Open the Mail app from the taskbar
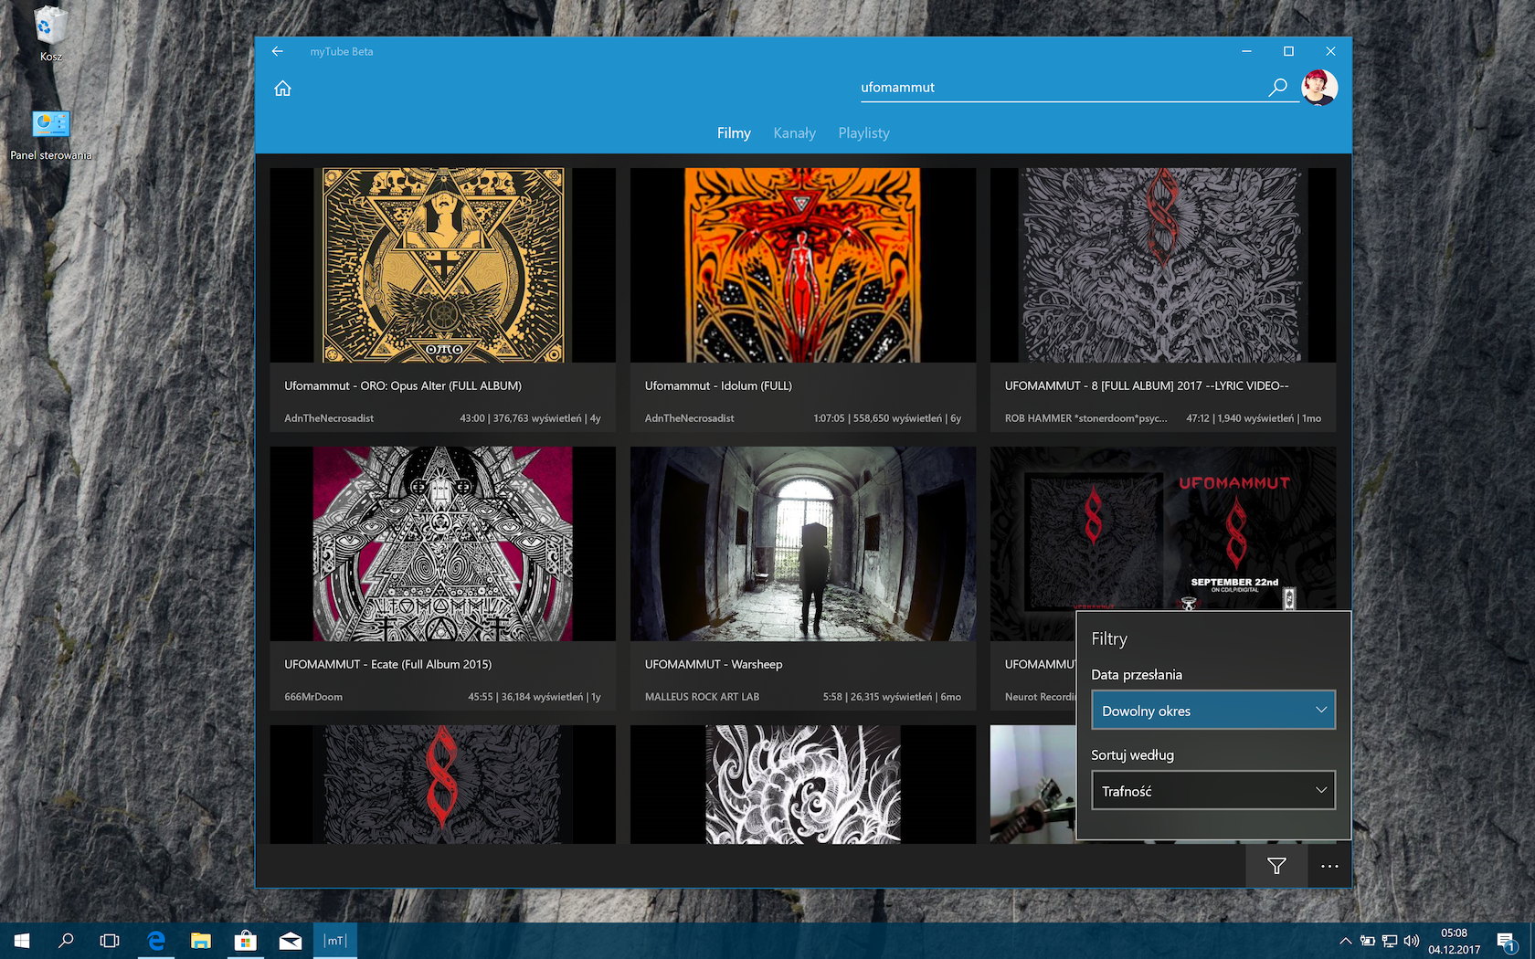 [291, 941]
